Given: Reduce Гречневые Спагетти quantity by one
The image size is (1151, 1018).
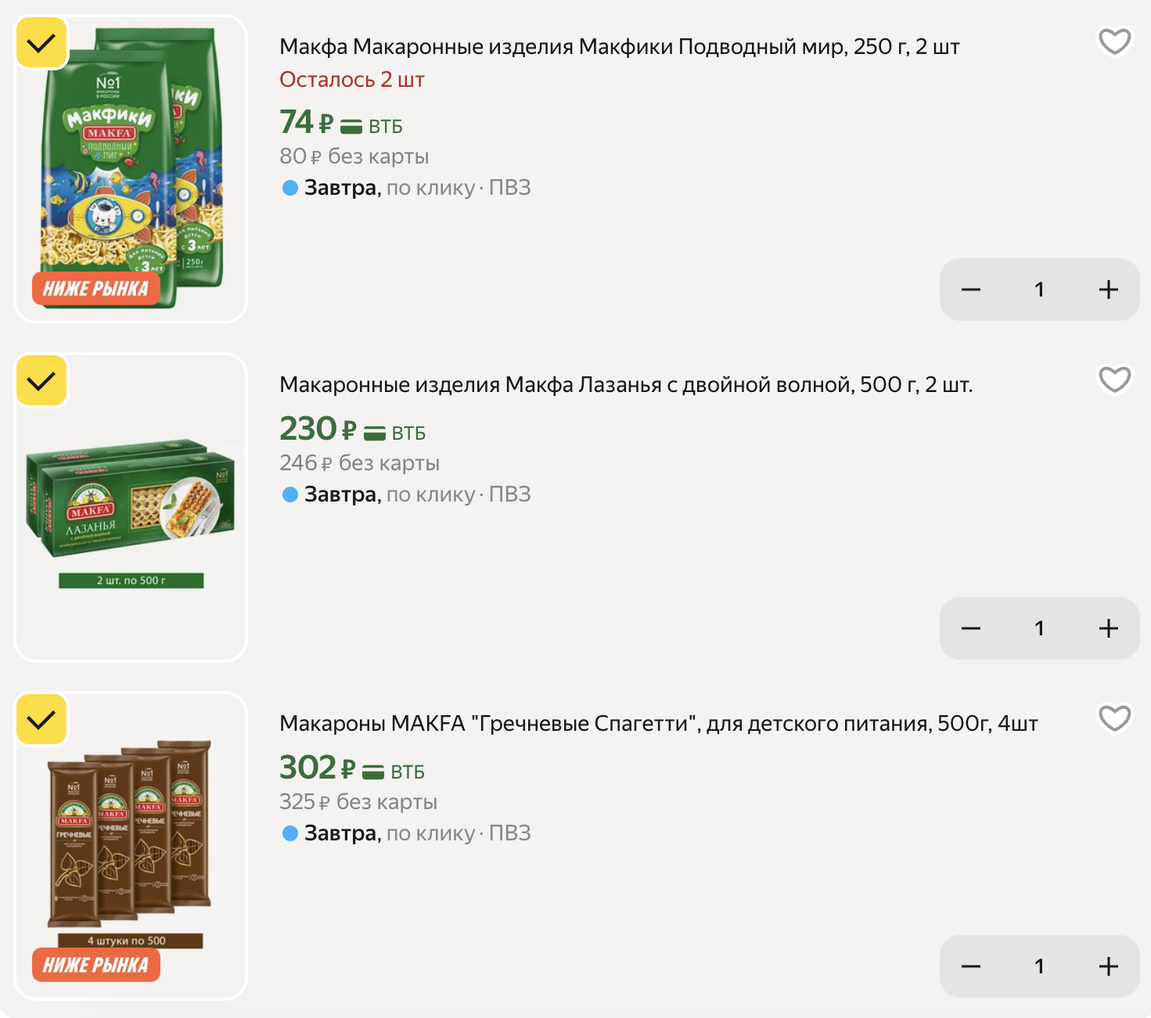Looking at the screenshot, I should [971, 966].
